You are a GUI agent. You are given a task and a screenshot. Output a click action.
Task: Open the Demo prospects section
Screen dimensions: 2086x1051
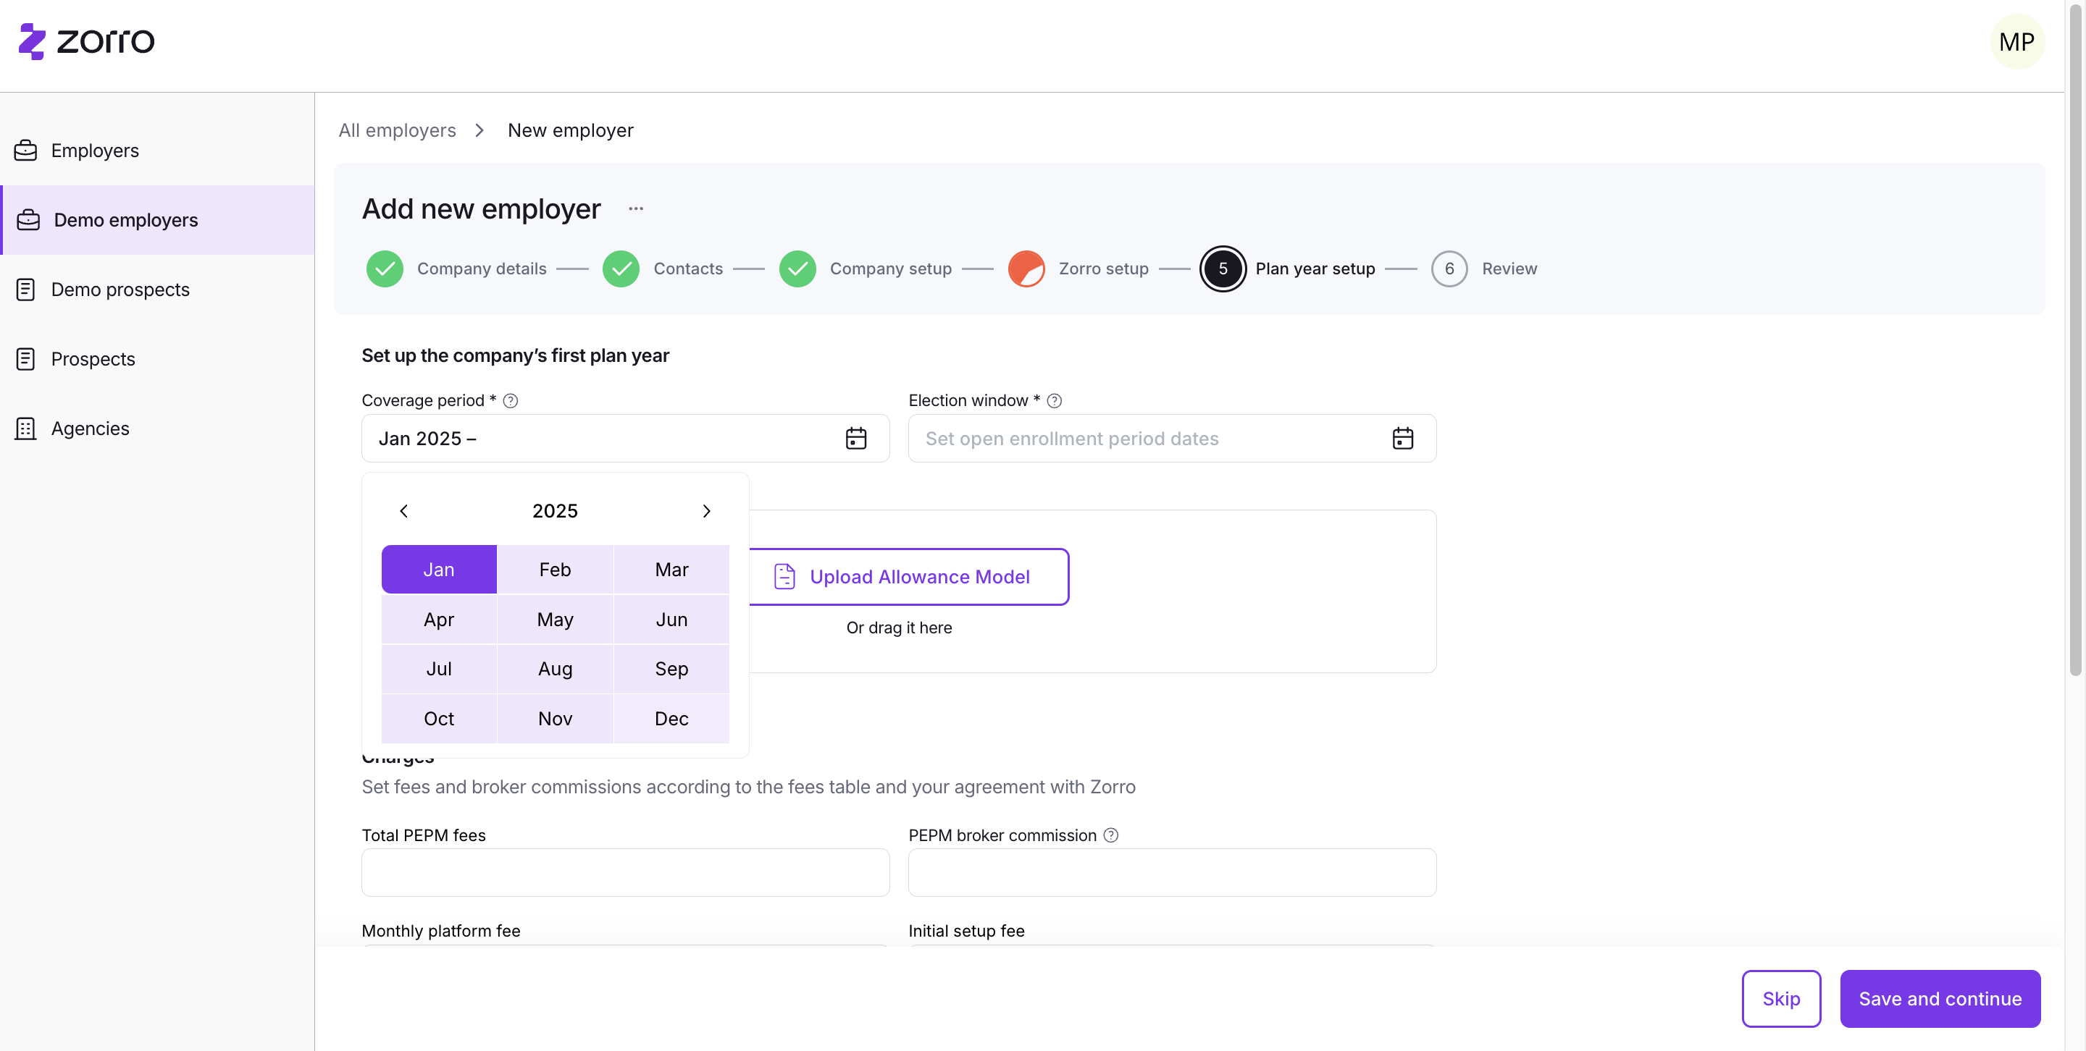pyautogui.click(x=157, y=290)
